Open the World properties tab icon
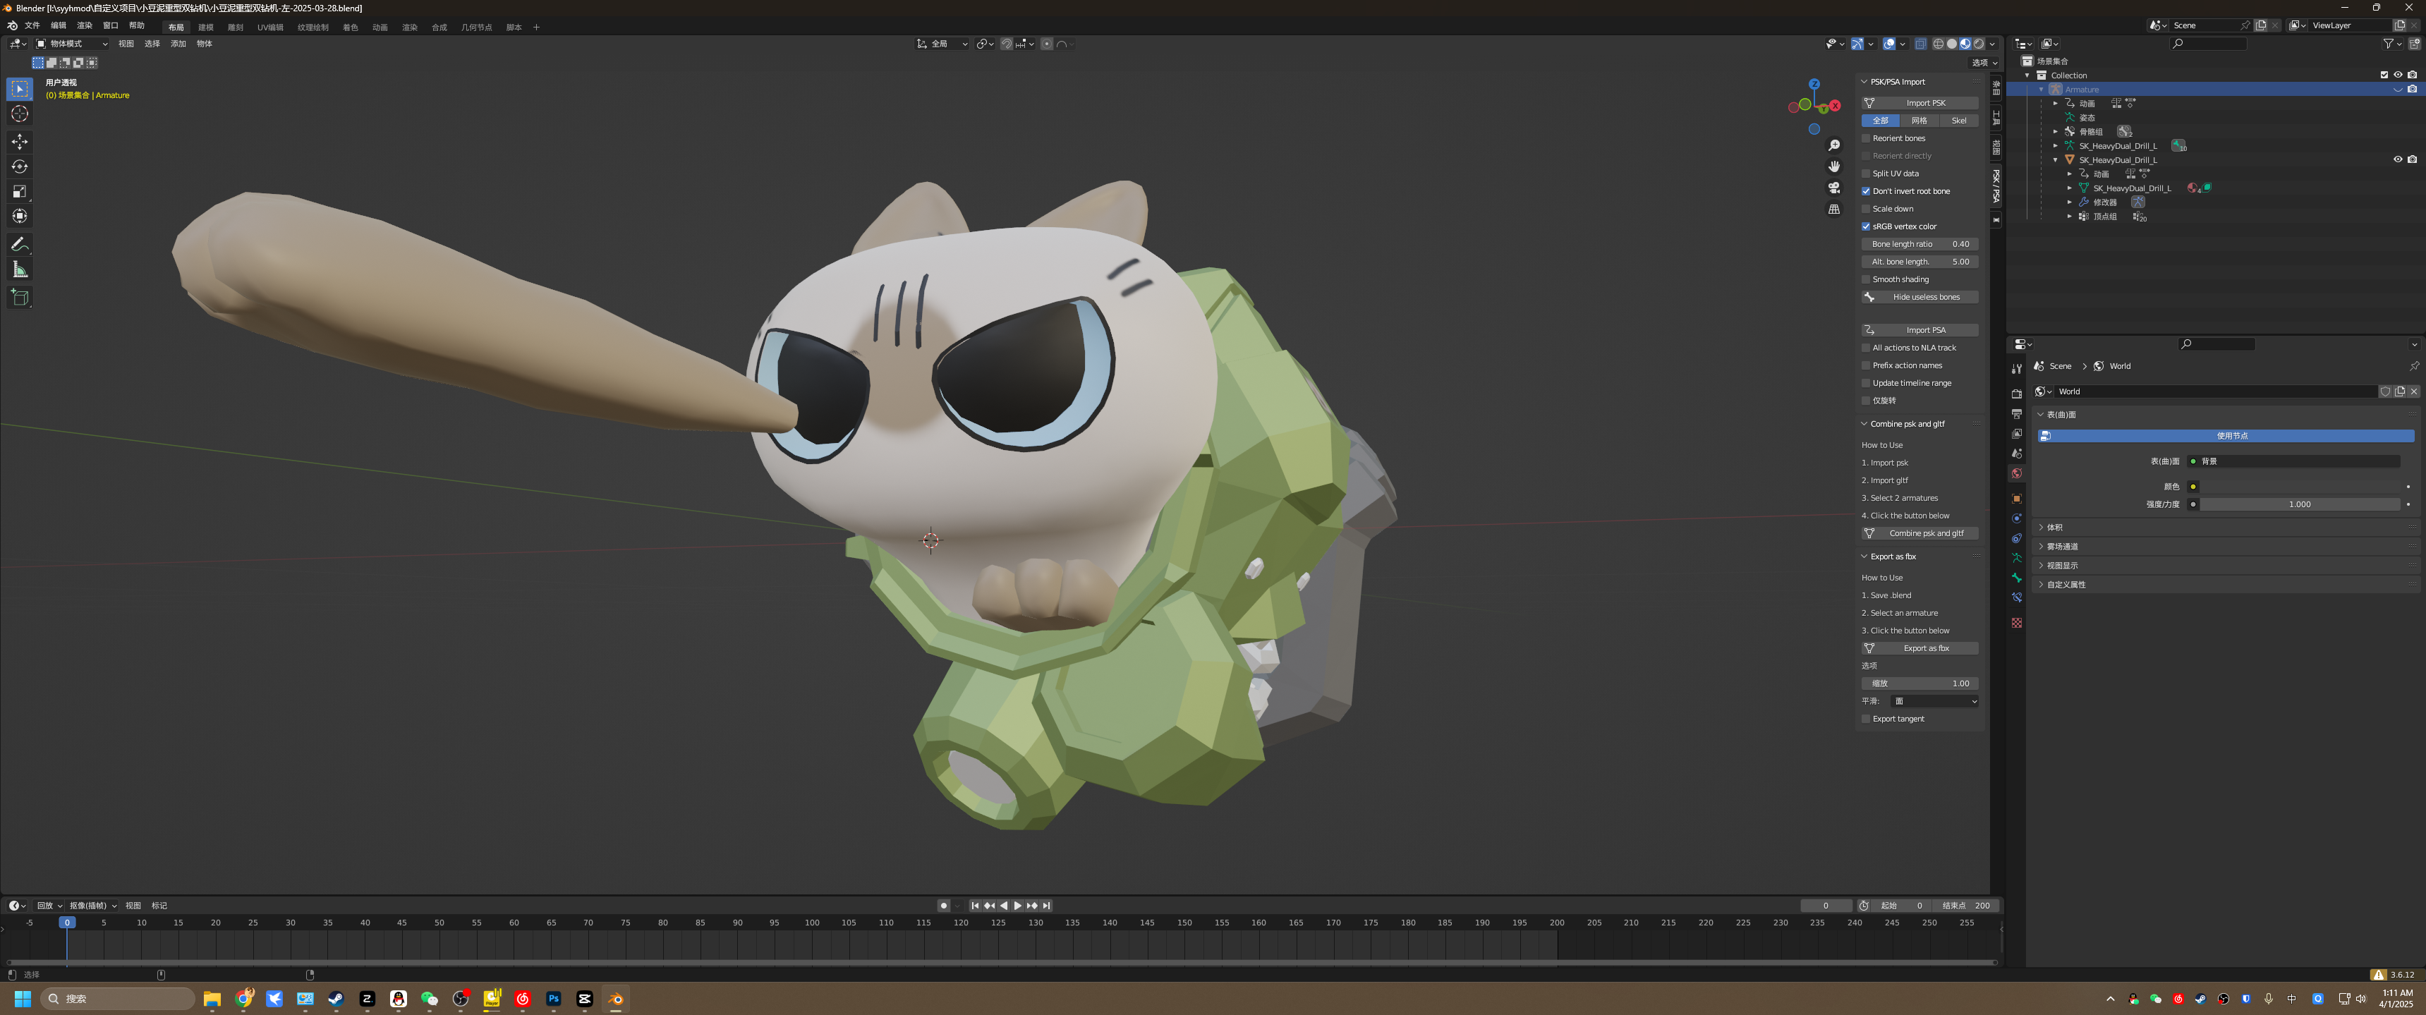 2016,473
